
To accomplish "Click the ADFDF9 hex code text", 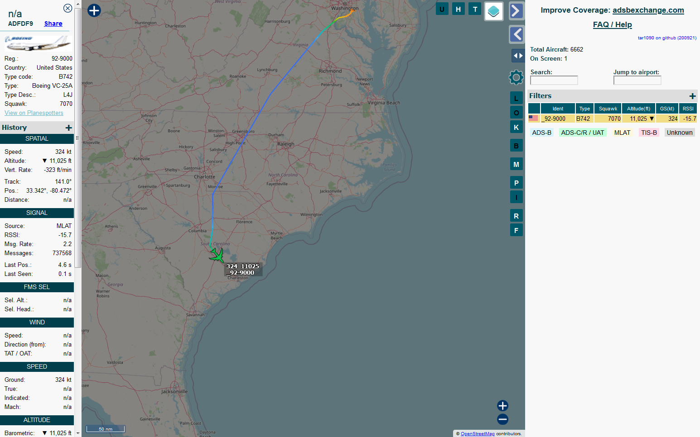I will [x=20, y=24].
